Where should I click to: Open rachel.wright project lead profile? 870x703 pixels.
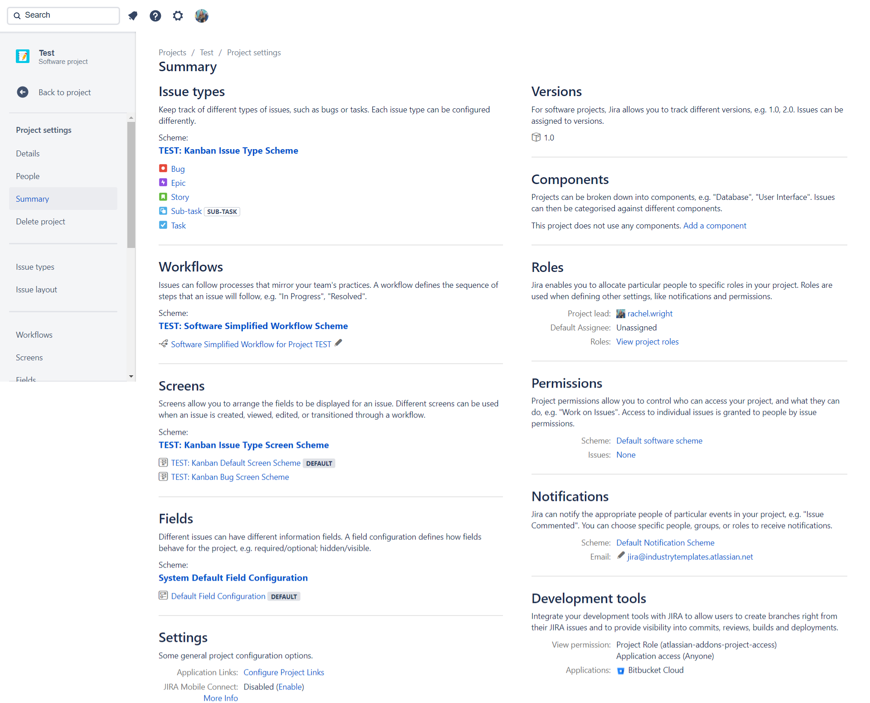click(650, 314)
